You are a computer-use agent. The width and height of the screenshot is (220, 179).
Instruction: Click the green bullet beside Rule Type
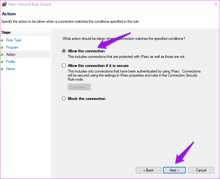pos(2,40)
